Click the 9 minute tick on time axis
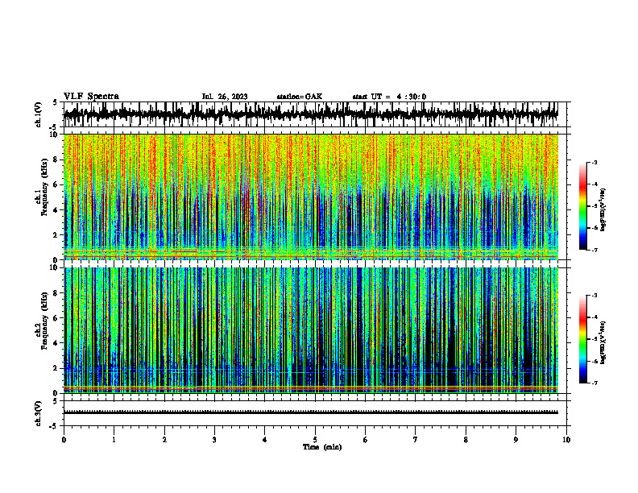 (x=516, y=440)
